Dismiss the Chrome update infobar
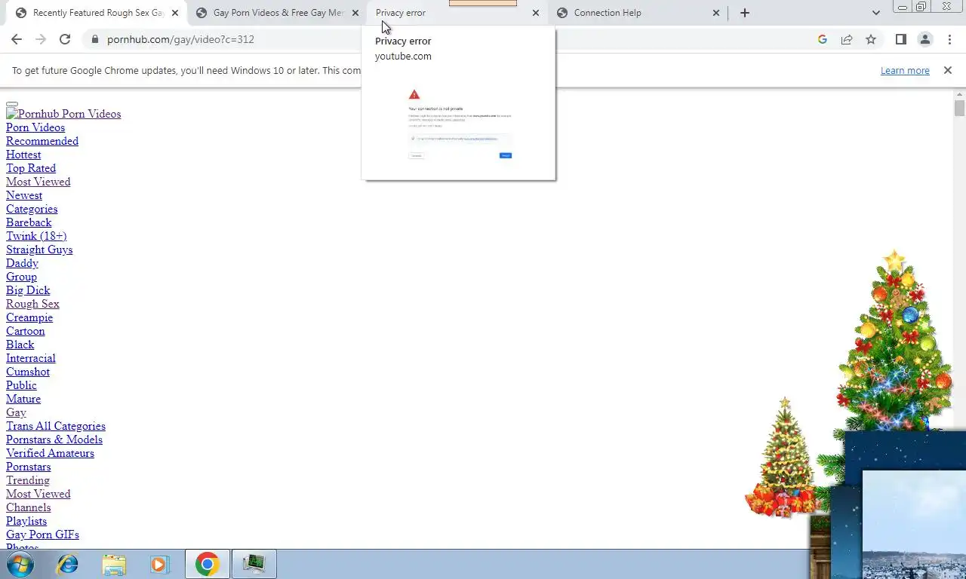966x579 pixels. click(x=948, y=70)
